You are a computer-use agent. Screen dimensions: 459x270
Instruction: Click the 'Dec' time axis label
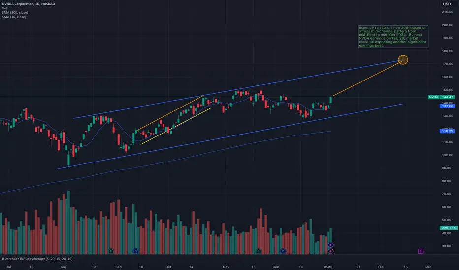tap(275, 267)
